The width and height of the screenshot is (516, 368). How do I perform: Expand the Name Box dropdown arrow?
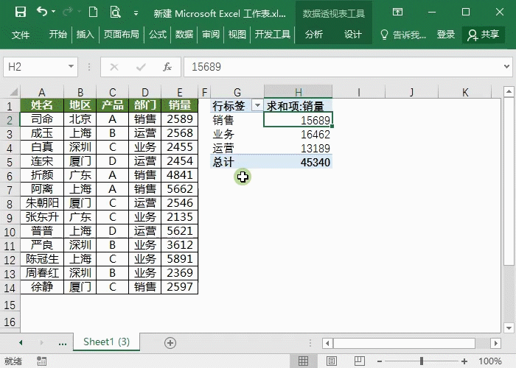coord(71,67)
